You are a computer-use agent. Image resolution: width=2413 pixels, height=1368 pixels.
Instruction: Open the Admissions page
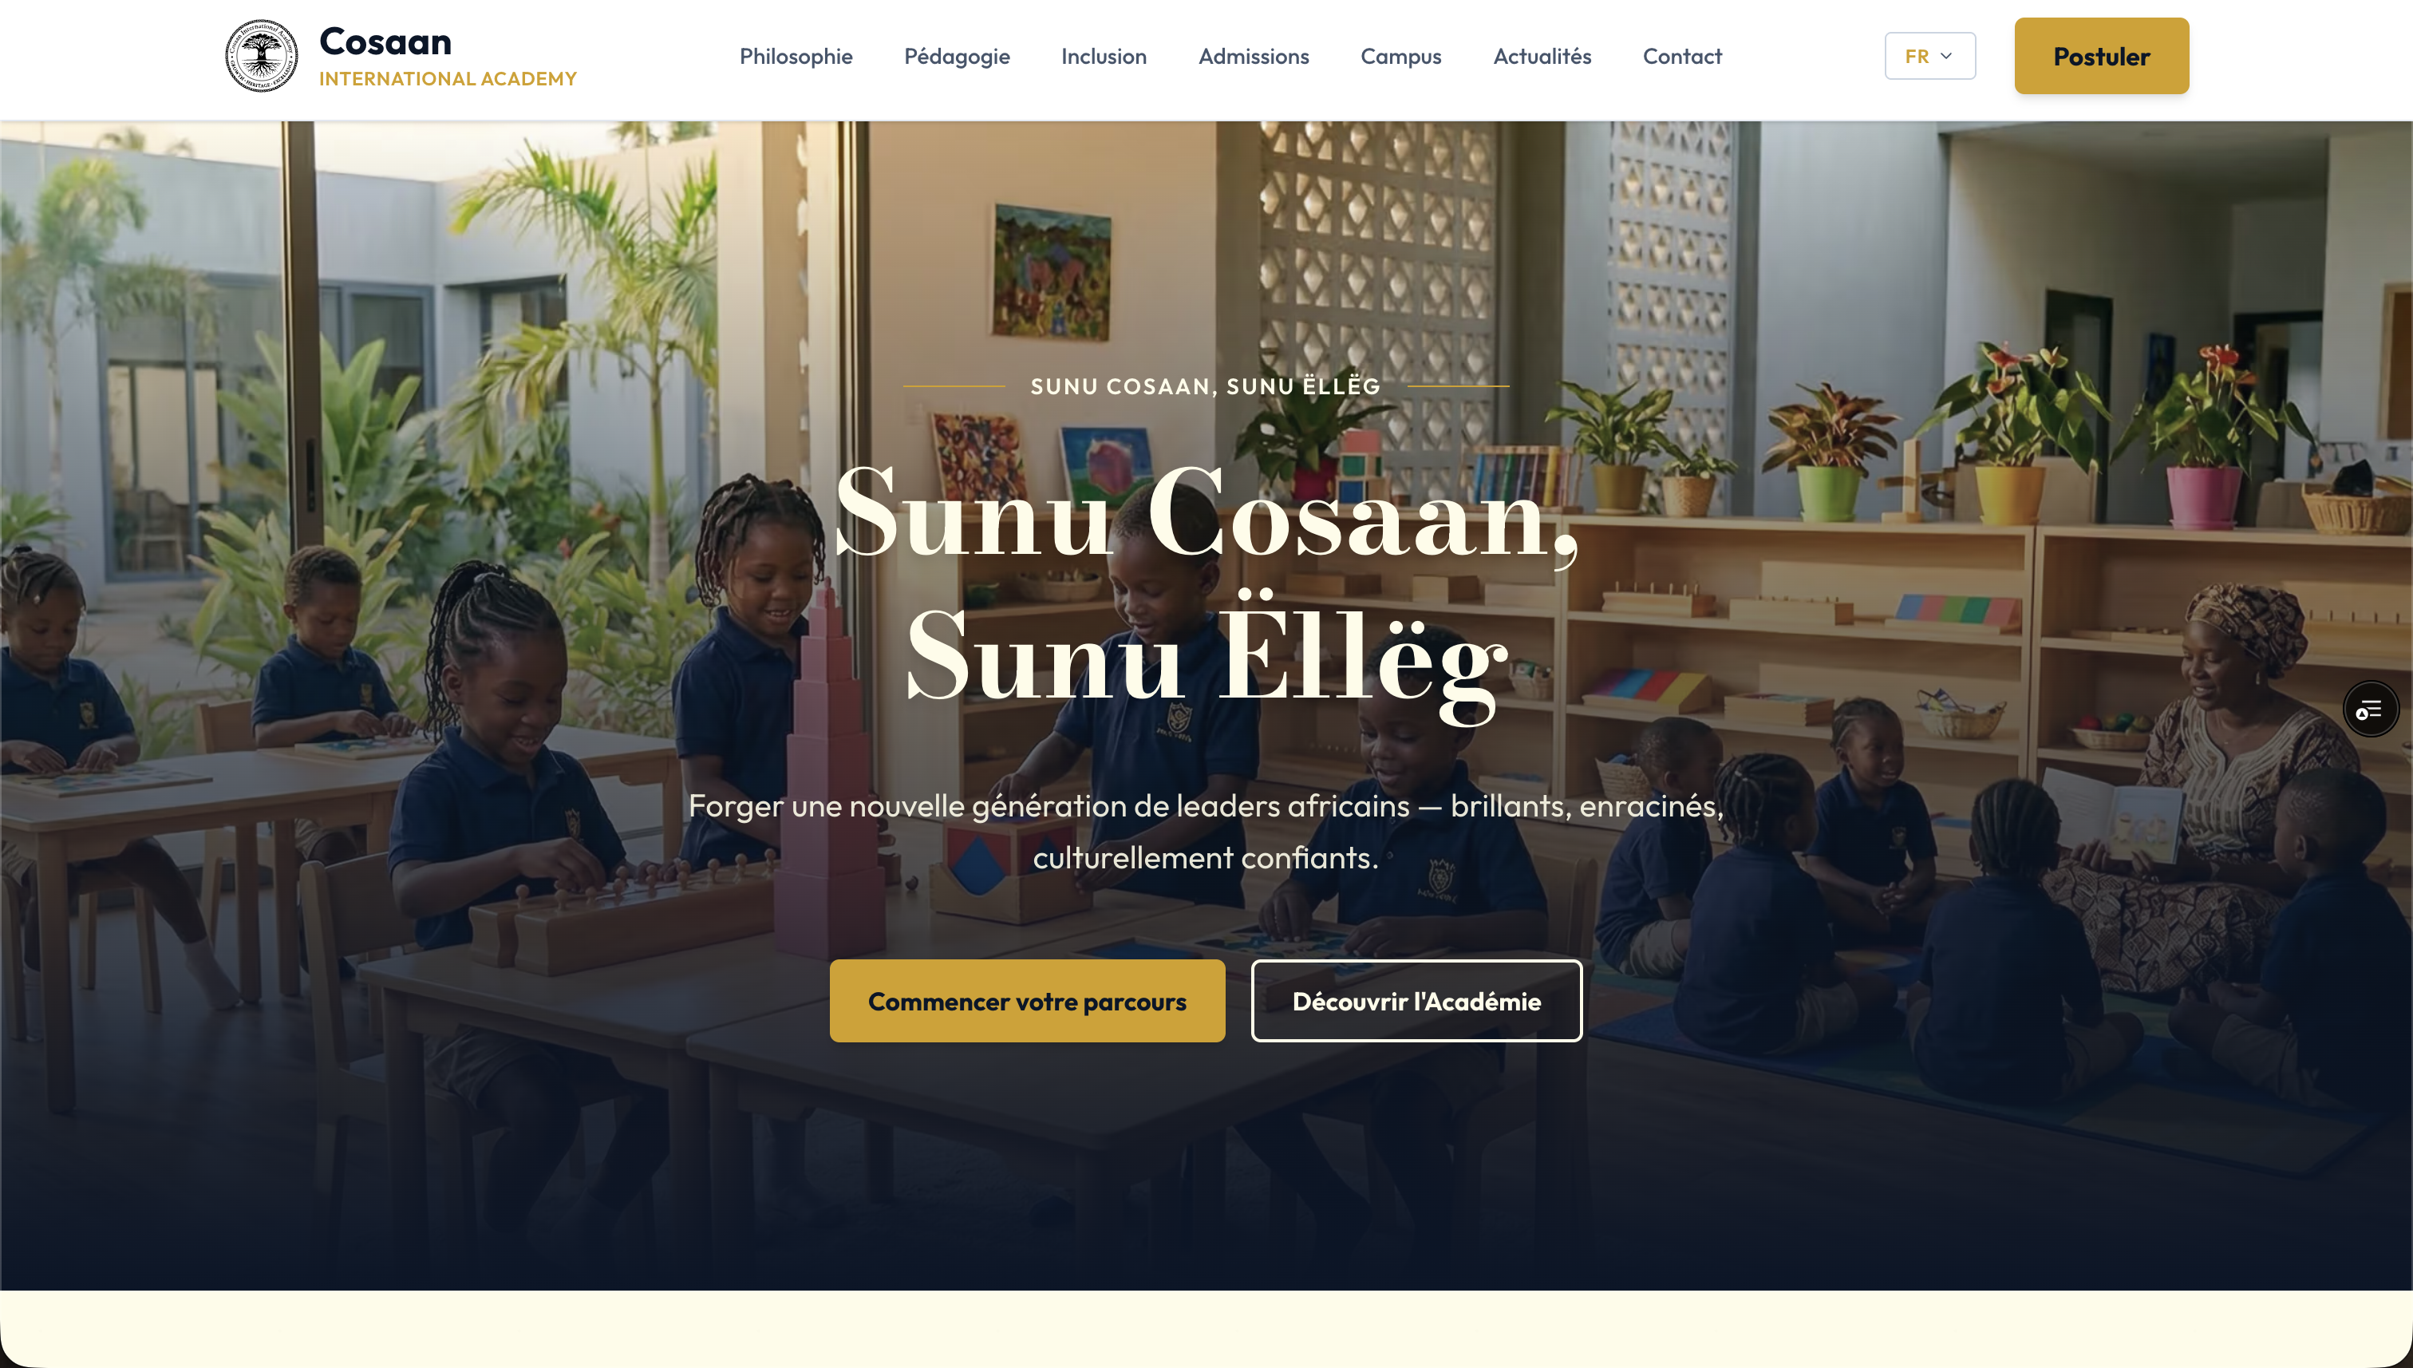pos(1253,57)
